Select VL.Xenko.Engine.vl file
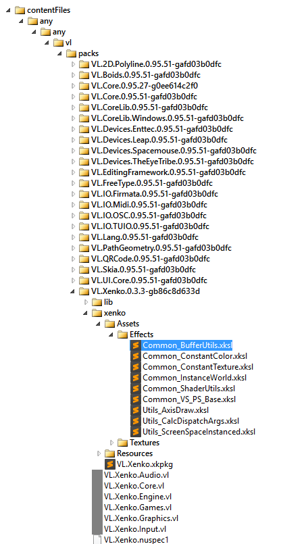 coord(138,497)
